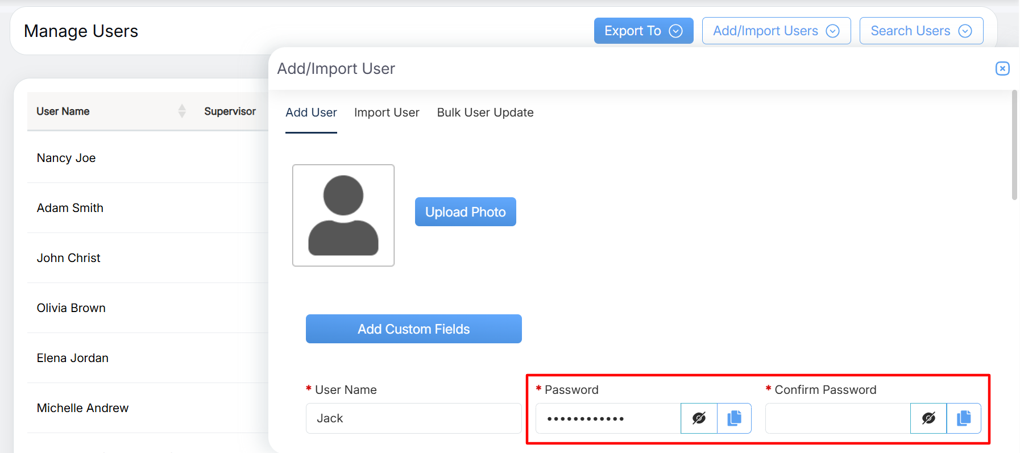Viewport: 1020px width, 453px height.
Task: Open the Search Users dropdown
Action: tap(921, 31)
